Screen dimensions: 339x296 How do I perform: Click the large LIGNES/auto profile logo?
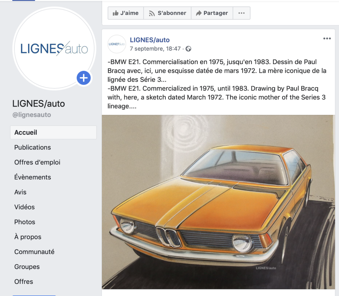(x=54, y=48)
